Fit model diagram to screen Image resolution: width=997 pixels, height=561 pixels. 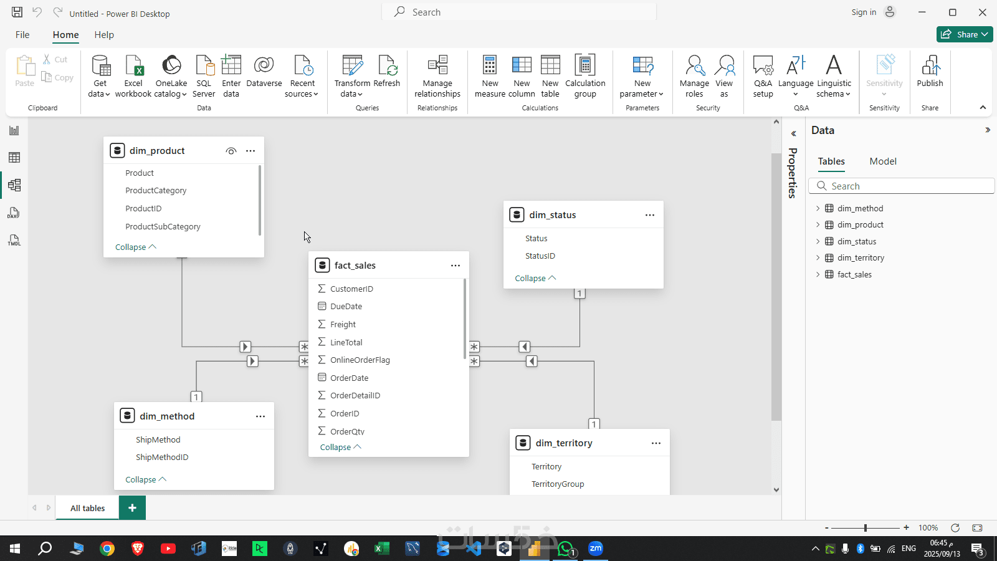(977, 528)
